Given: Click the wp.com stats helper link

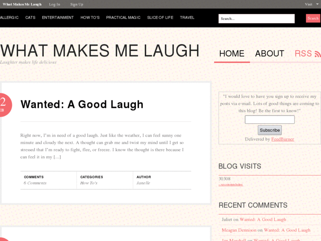Looking at the screenshot, I should 231,184.
